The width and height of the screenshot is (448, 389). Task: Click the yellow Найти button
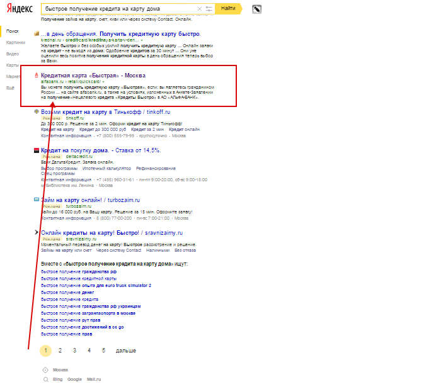pyautogui.click(x=228, y=9)
